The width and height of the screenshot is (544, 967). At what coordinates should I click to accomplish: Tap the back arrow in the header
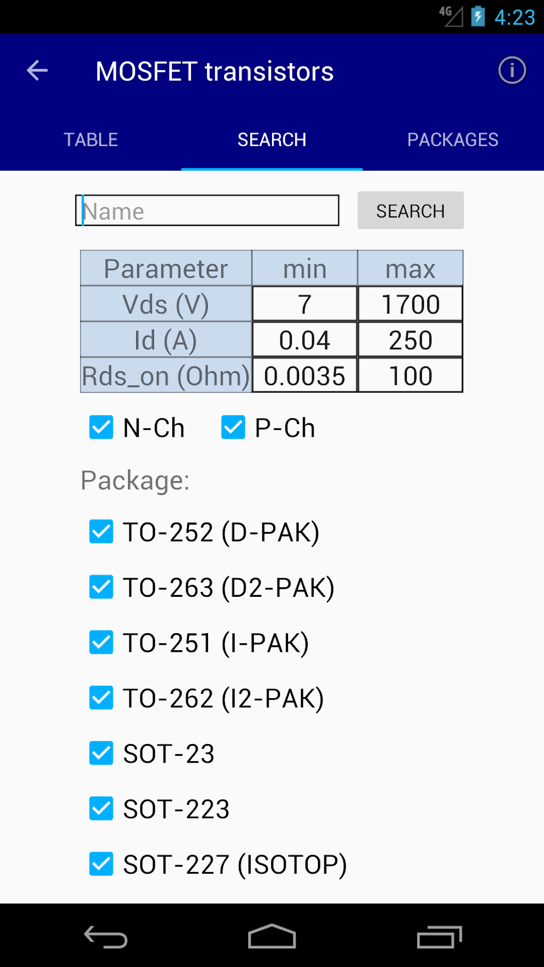click(x=37, y=70)
